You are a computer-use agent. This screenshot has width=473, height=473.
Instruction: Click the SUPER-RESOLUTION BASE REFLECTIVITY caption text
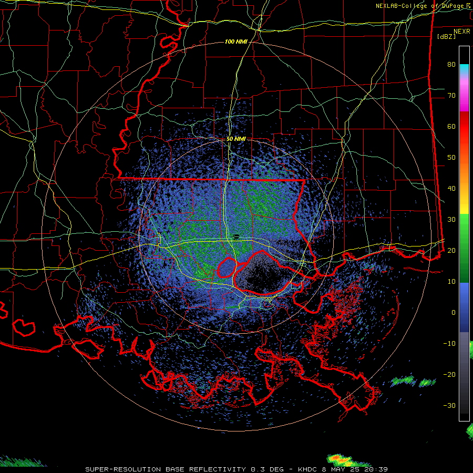click(166, 469)
